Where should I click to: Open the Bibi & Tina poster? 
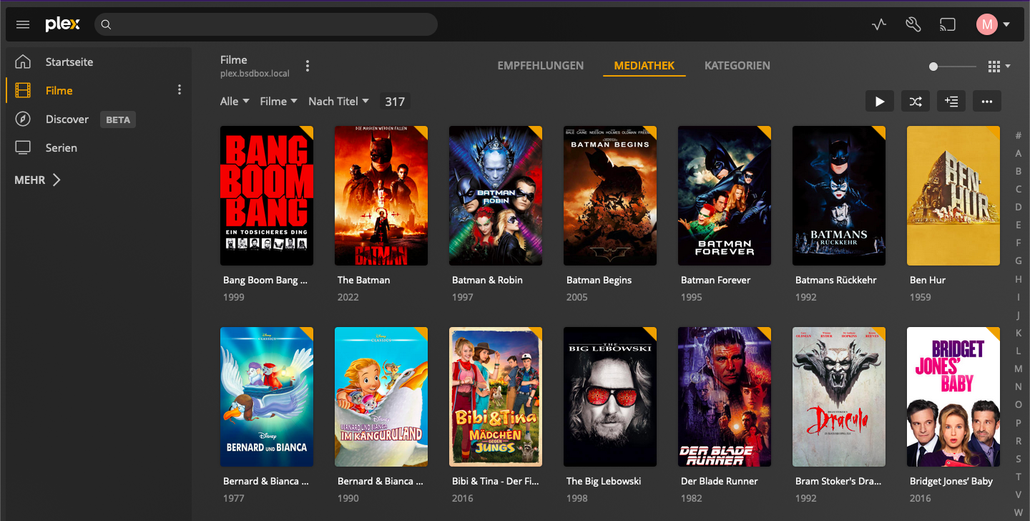click(496, 396)
